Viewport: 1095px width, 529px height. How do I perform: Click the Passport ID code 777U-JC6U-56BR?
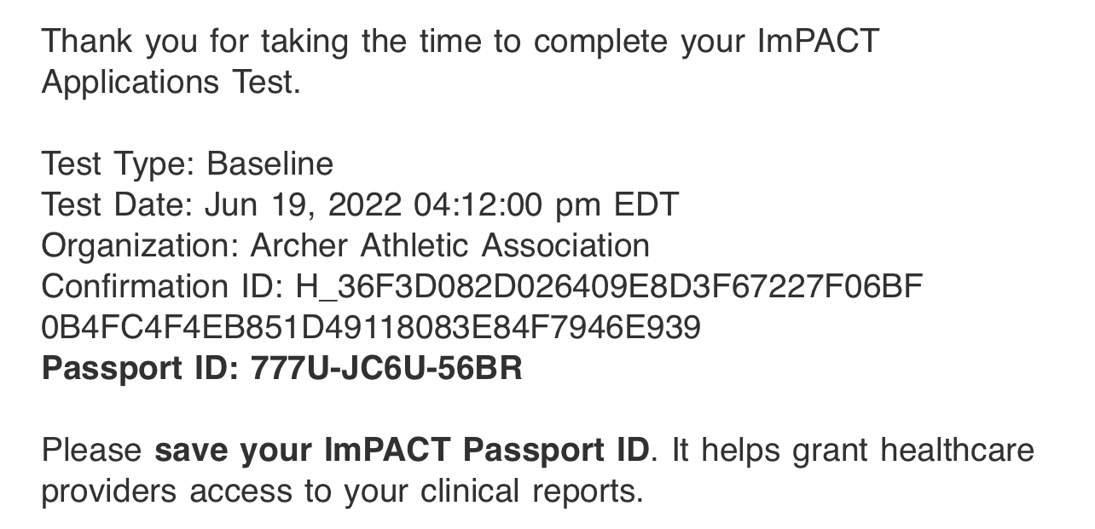(386, 368)
